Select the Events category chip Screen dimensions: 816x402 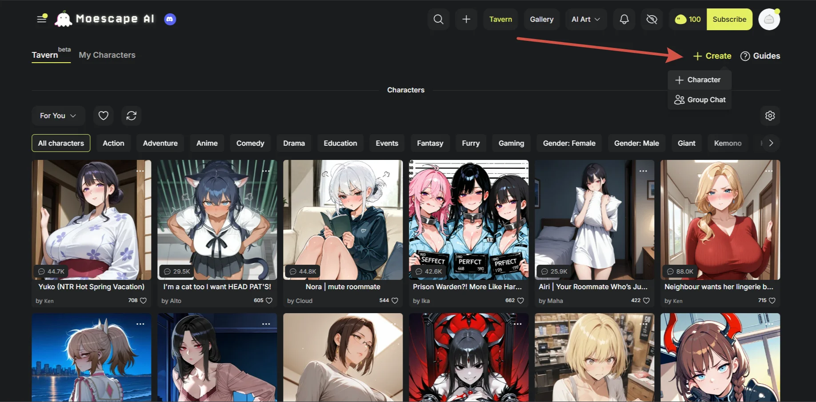387,143
